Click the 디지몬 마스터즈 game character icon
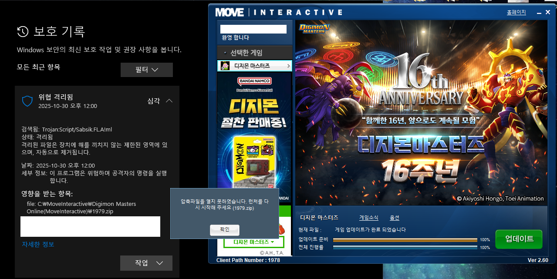The height and width of the screenshot is (279, 557). pyautogui.click(x=225, y=66)
